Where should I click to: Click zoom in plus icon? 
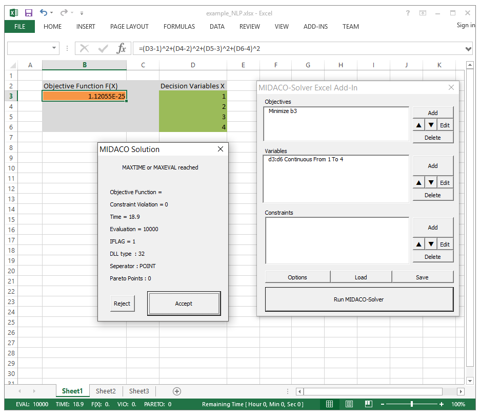tap(442, 404)
